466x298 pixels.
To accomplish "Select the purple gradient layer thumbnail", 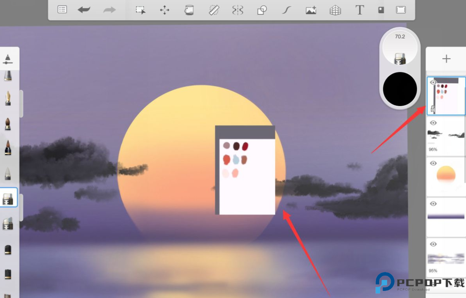I will (x=446, y=217).
